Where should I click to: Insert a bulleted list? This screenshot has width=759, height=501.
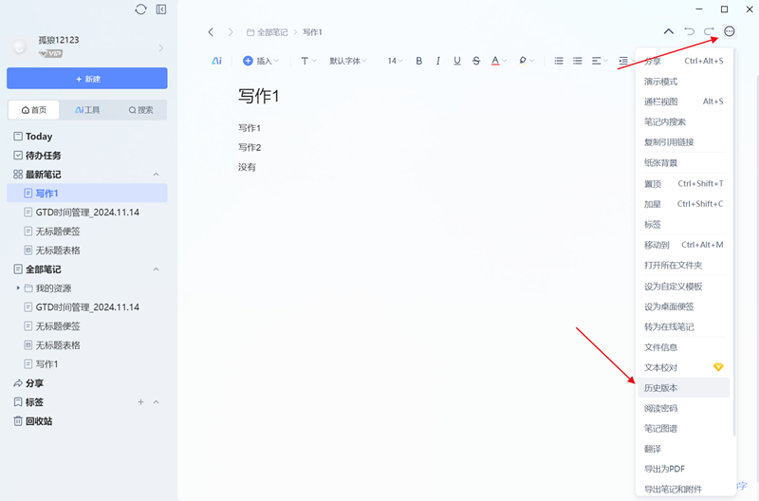559,61
